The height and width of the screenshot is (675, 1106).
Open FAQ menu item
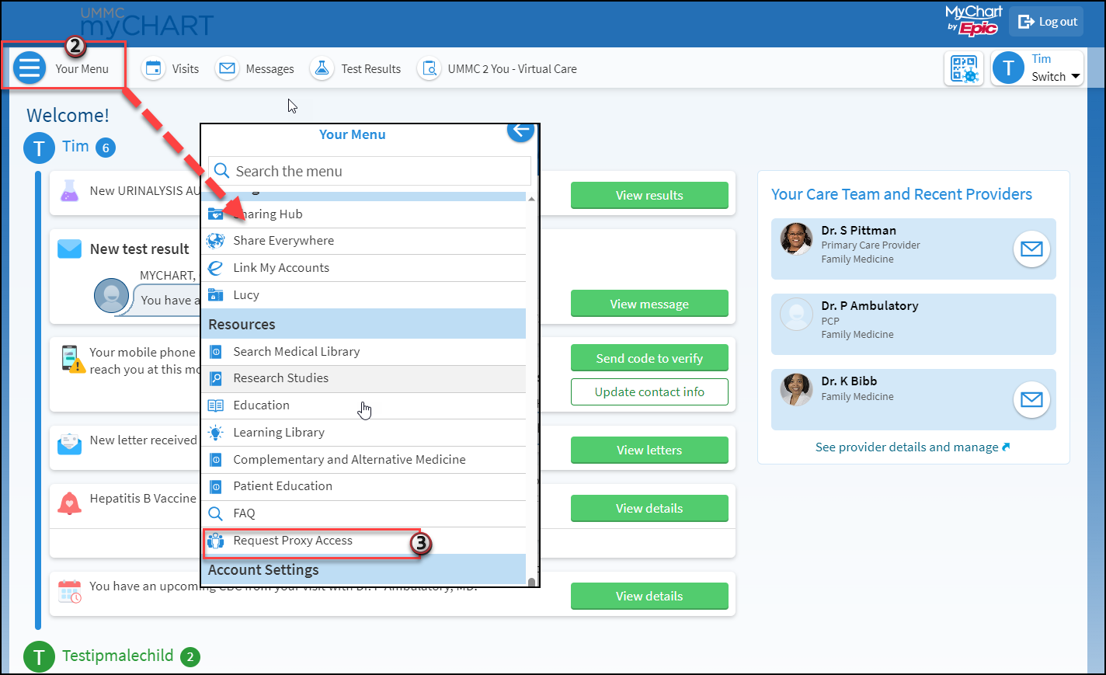363,513
